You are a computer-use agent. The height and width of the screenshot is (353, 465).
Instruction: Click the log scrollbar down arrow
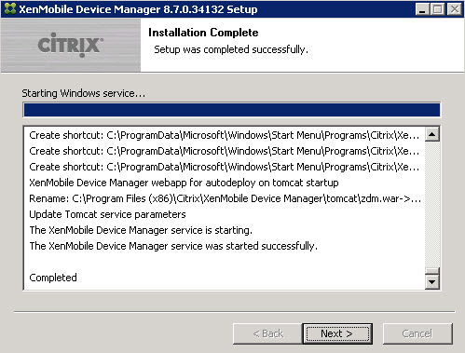tap(431, 282)
